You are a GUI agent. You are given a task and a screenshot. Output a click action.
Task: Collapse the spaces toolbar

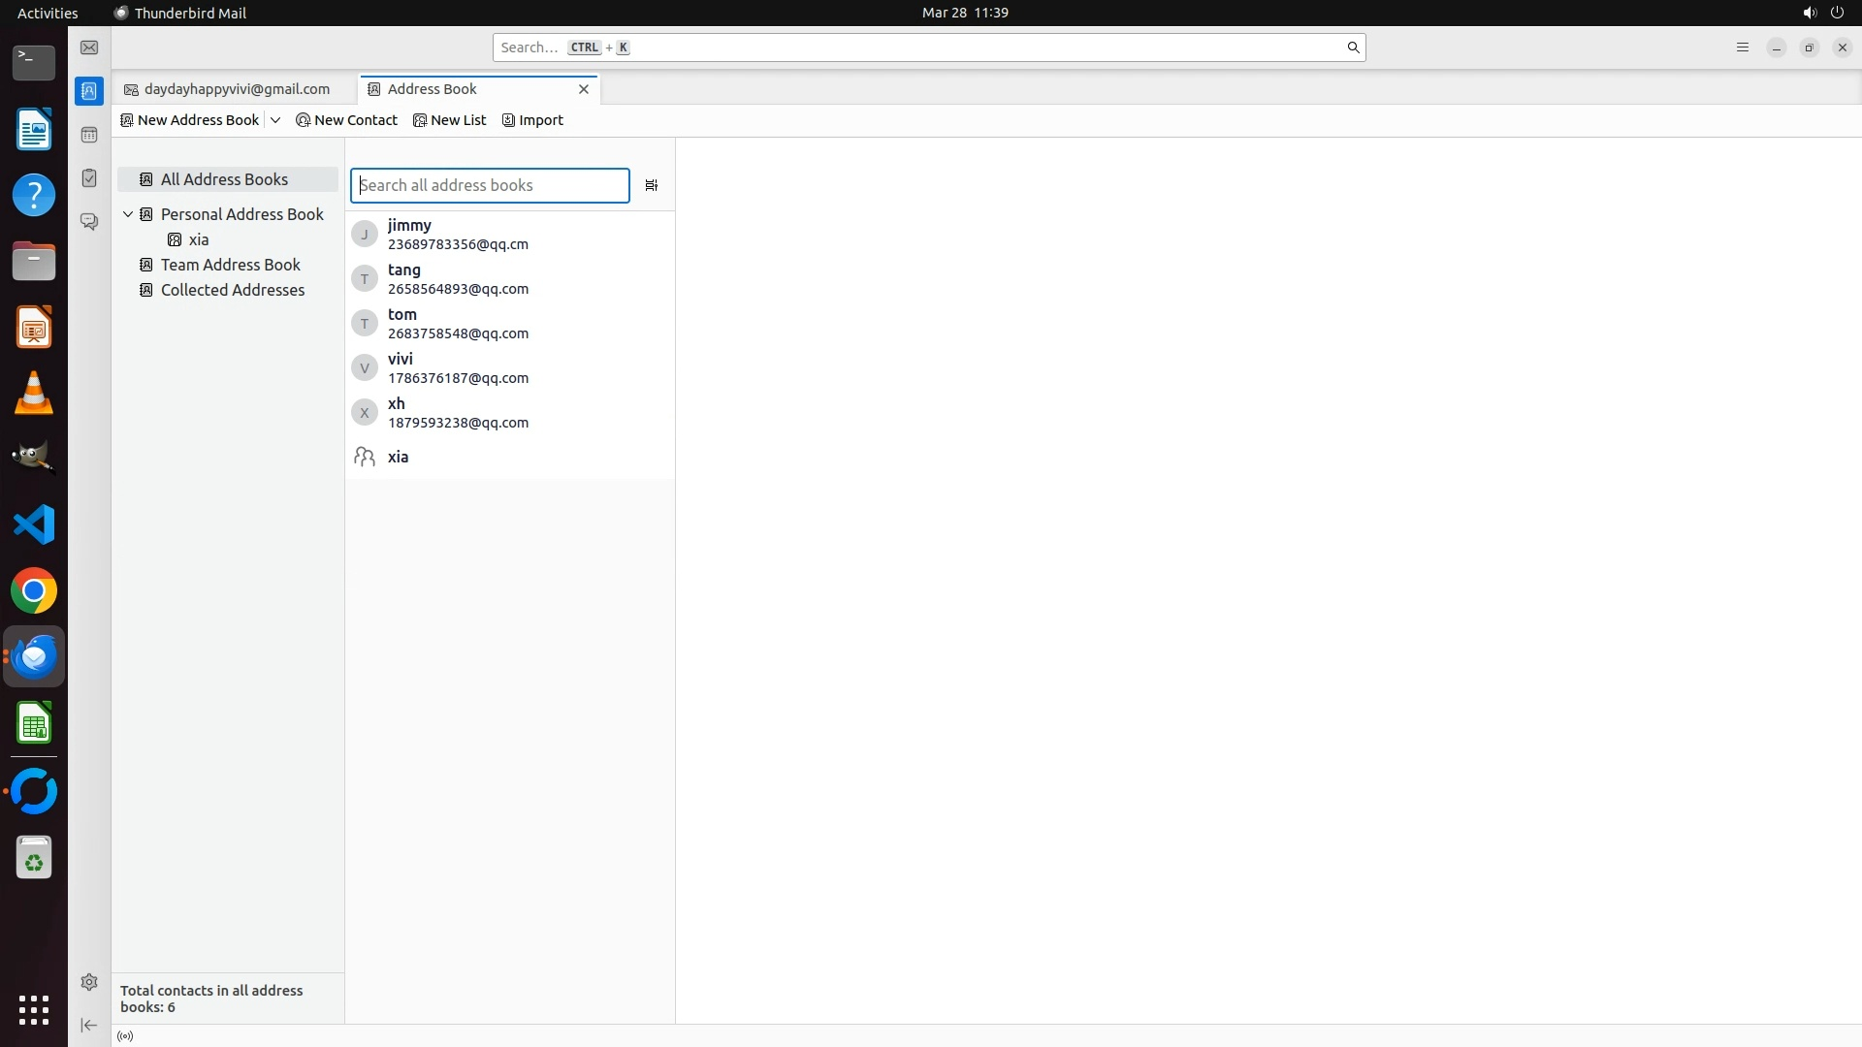pos(89,1025)
